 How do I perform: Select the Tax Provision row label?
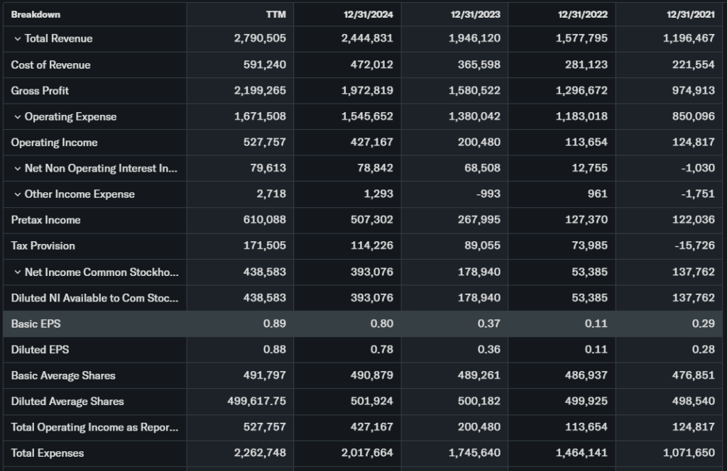click(x=43, y=246)
